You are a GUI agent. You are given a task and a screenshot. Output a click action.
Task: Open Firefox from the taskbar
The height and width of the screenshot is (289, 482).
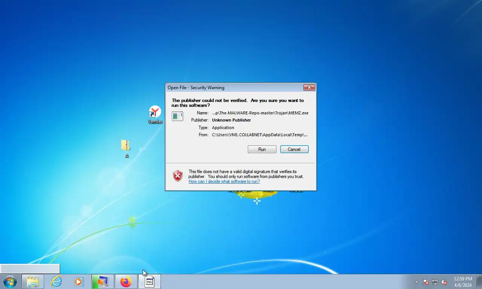(x=126, y=281)
